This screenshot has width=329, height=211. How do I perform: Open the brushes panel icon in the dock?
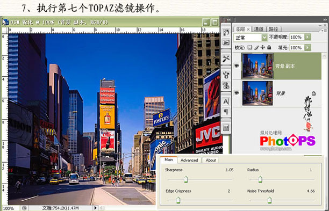[x=226, y=75]
